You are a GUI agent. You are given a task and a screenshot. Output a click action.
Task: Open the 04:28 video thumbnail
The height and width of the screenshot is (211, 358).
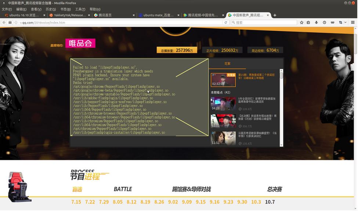[x=223, y=104]
